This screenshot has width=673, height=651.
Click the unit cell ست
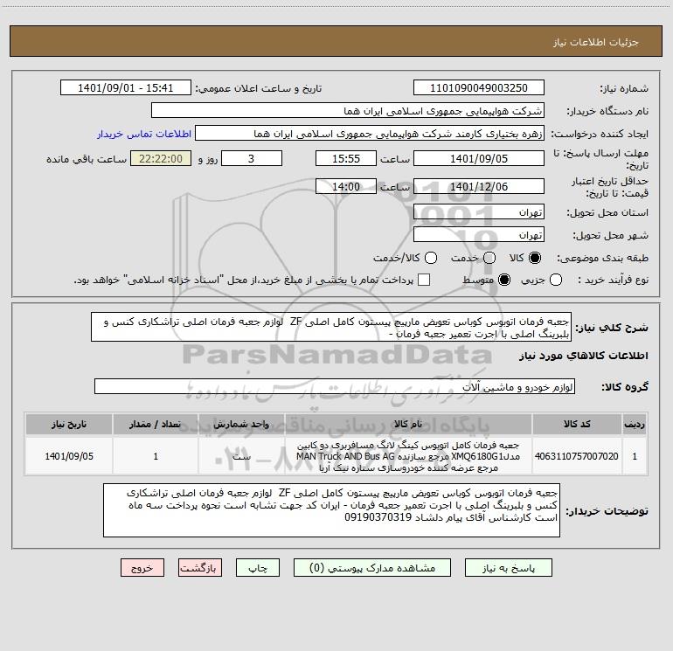pos(241,456)
